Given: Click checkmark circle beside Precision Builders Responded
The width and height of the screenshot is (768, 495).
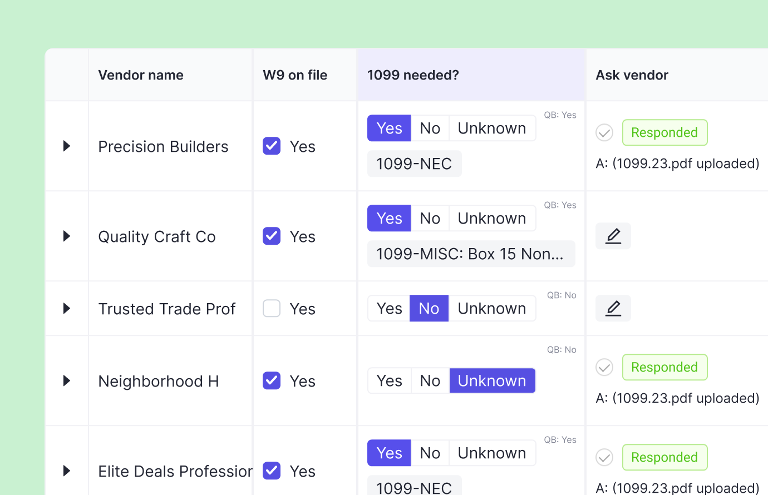Looking at the screenshot, I should click(x=604, y=132).
